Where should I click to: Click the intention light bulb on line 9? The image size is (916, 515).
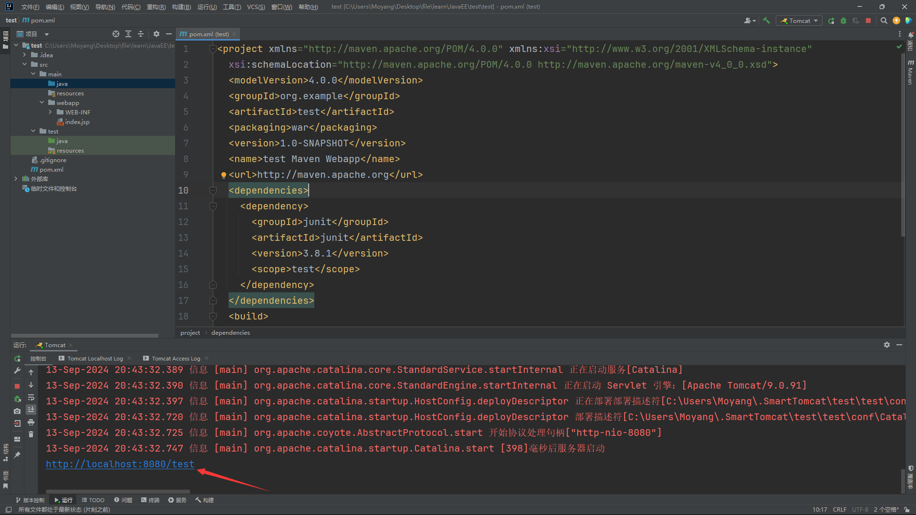coord(223,175)
